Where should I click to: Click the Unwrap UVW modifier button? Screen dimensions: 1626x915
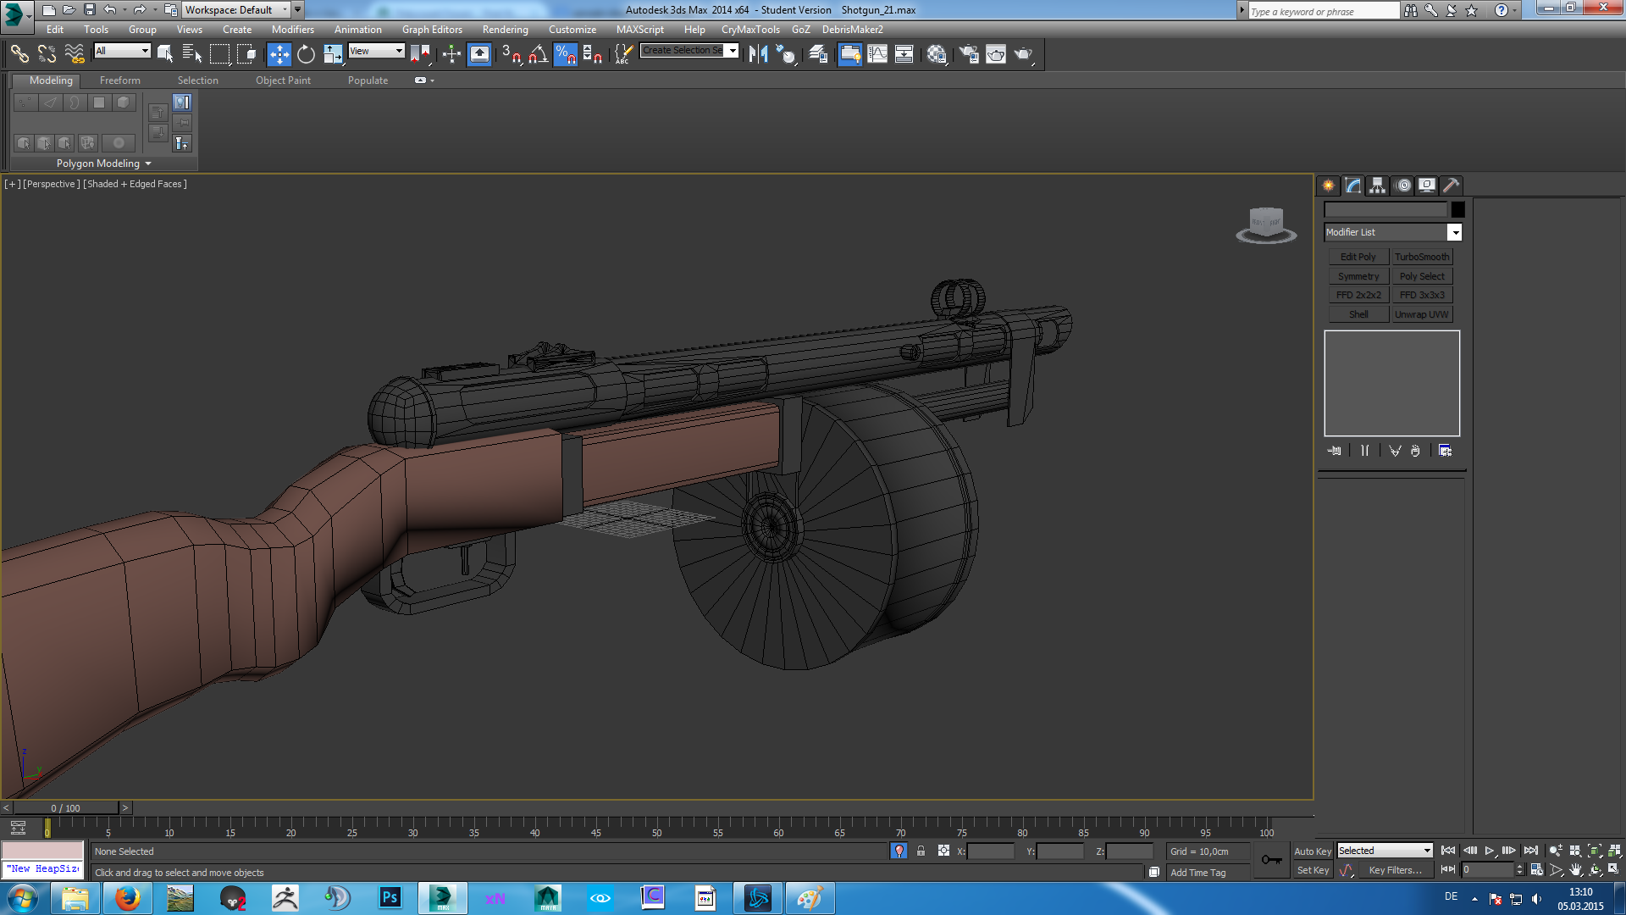point(1422,314)
